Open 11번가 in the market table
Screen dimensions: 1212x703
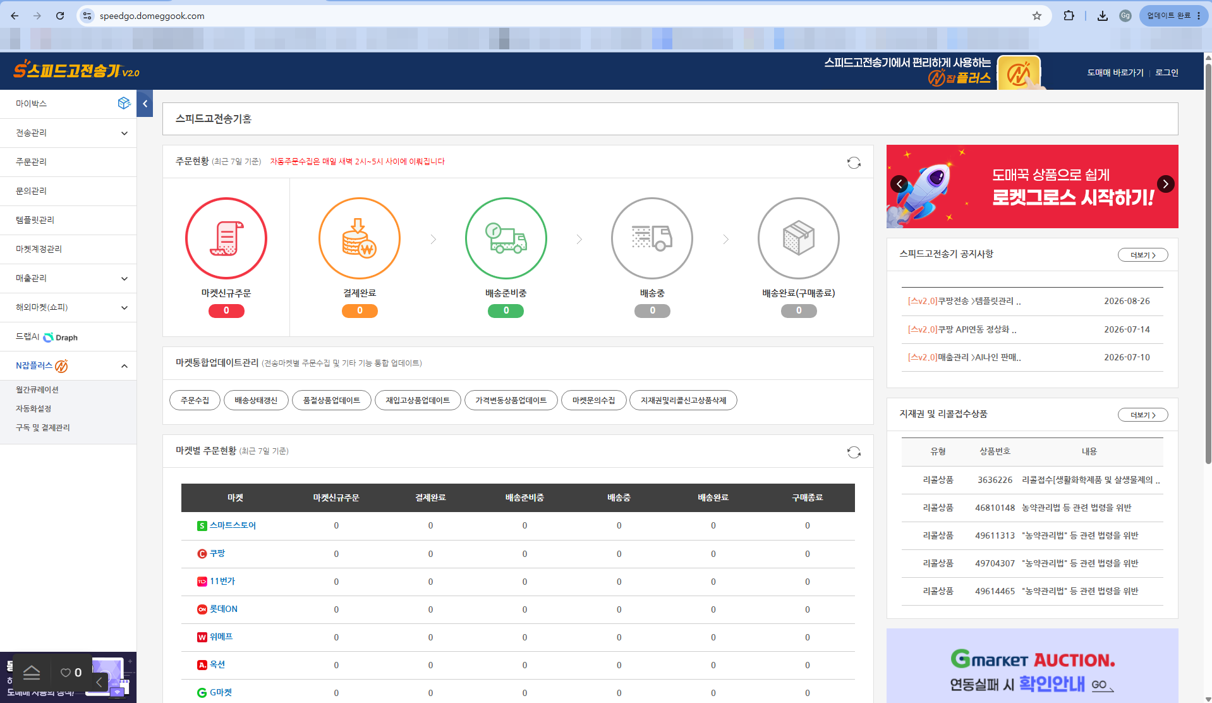coord(222,581)
